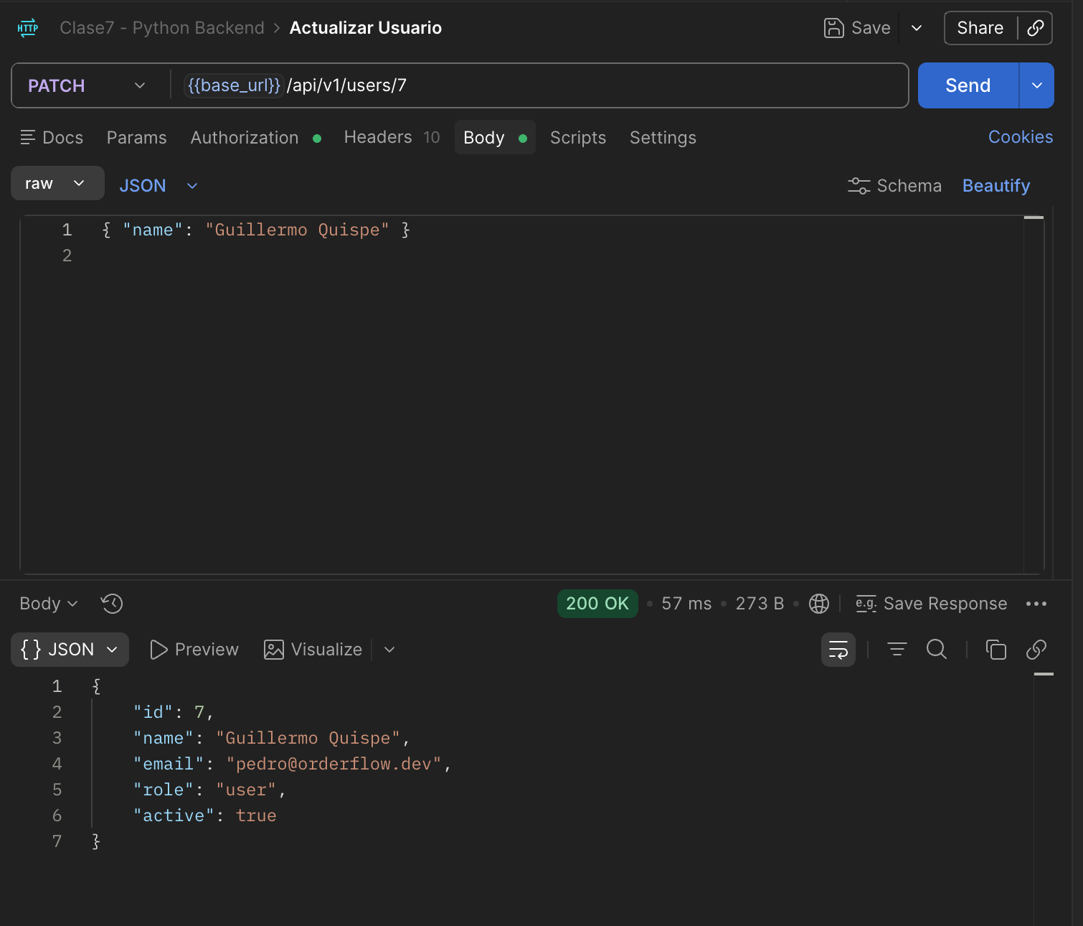
Task: Expand the Save options chevron
Action: (x=917, y=28)
